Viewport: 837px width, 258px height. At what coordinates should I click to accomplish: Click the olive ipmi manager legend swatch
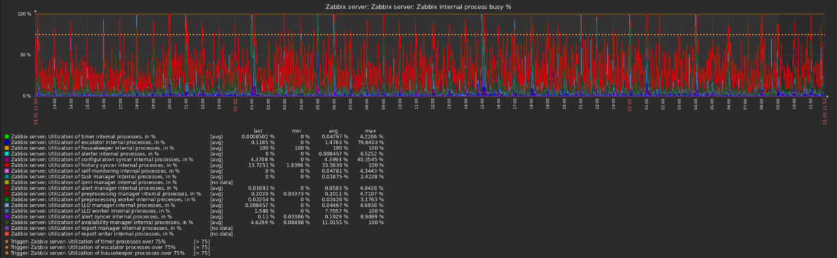(6, 182)
